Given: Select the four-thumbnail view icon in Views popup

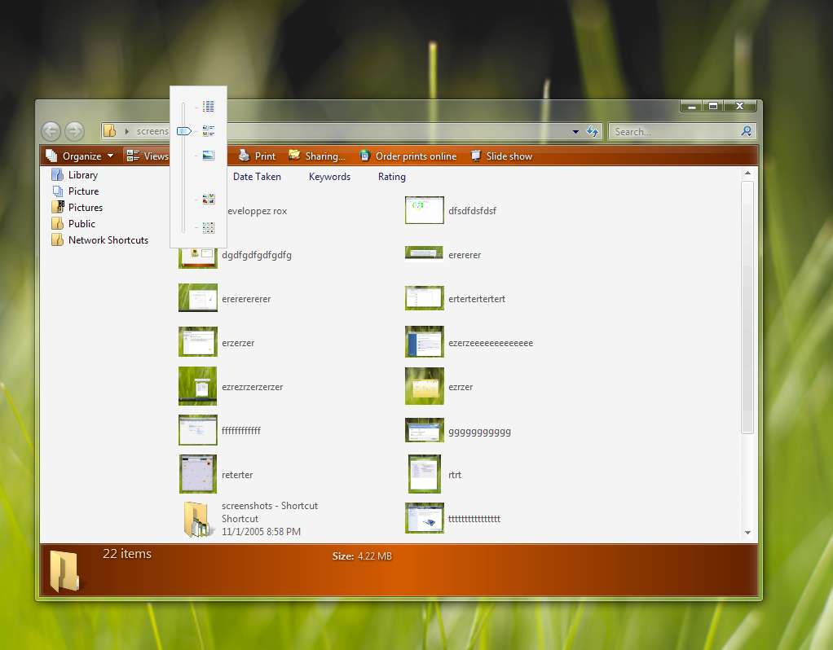Looking at the screenshot, I should [209, 198].
